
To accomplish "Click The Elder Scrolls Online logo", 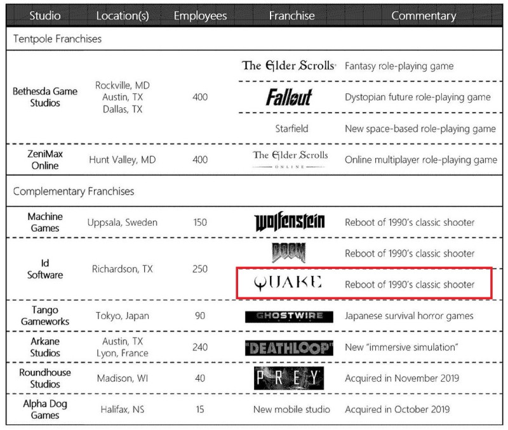I will point(290,159).
